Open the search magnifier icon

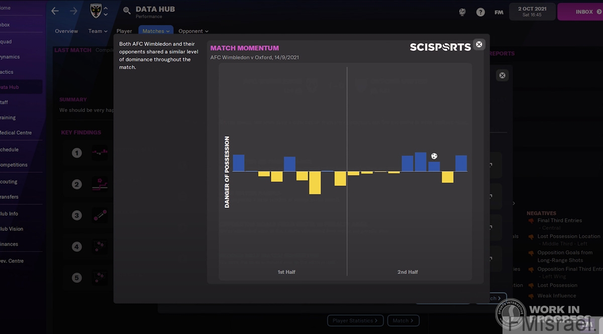(127, 11)
